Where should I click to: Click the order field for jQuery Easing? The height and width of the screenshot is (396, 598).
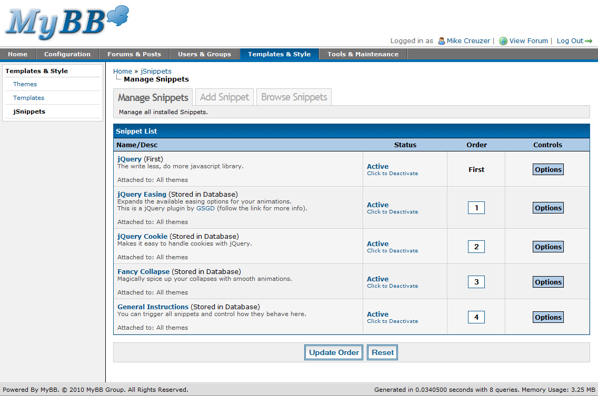[476, 208]
